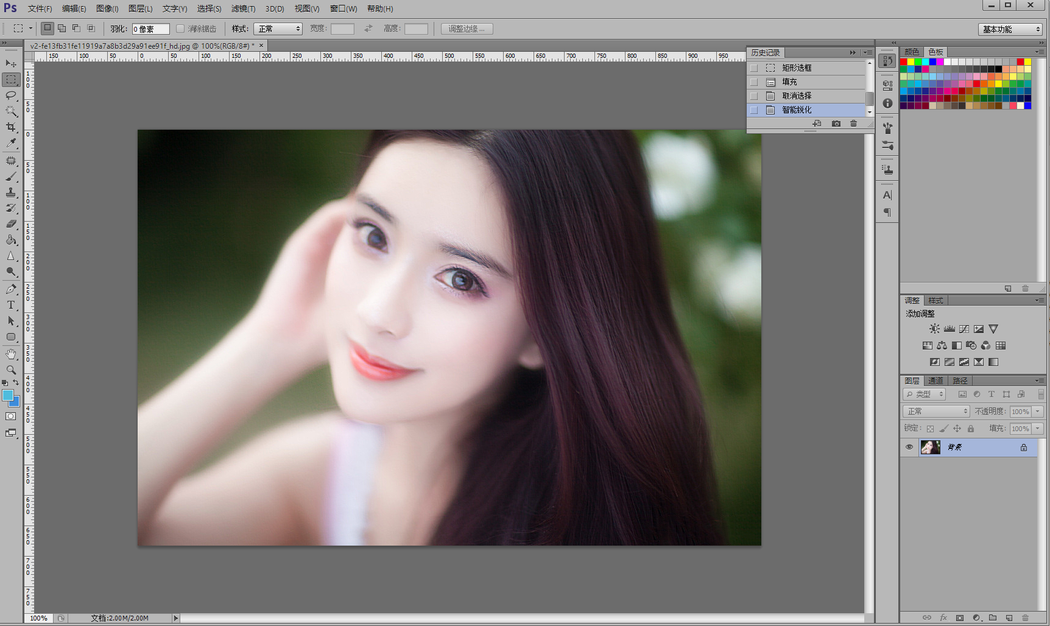This screenshot has width=1050, height=626.
Task: Open the Paragraph panel icon
Action: pyautogui.click(x=887, y=213)
